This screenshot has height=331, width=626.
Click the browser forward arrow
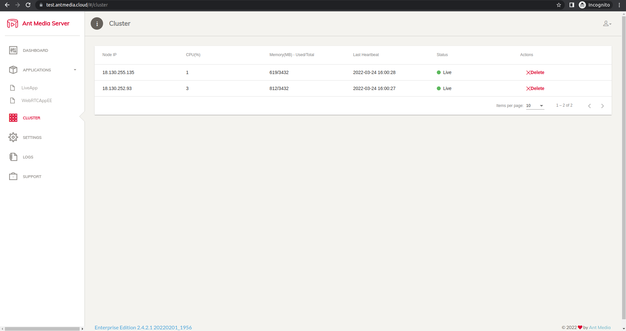[x=18, y=5]
